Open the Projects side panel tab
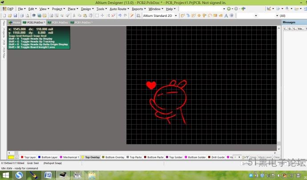 (x=4, y=33)
